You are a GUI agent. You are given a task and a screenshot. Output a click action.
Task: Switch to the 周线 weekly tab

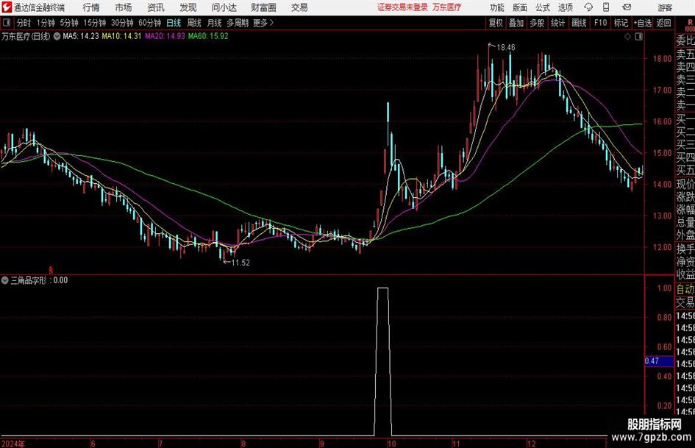[x=194, y=23]
